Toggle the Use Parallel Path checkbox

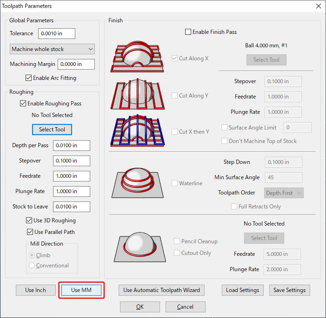pos(30,232)
